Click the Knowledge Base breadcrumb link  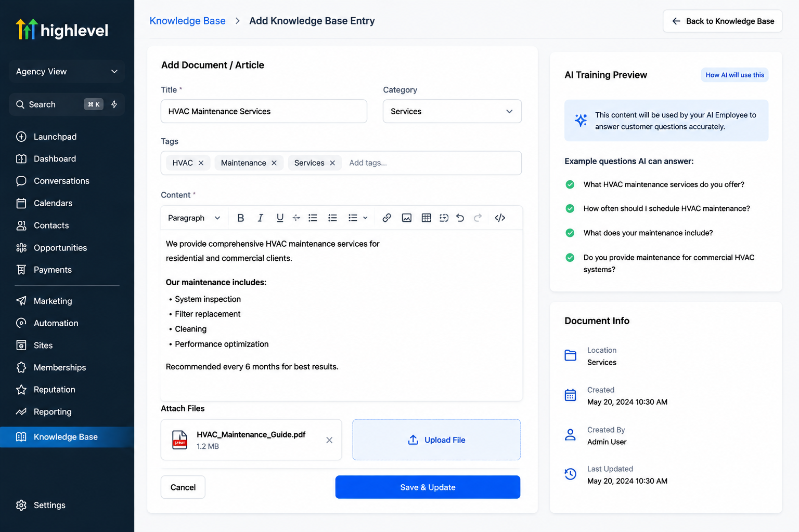[187, 21]
